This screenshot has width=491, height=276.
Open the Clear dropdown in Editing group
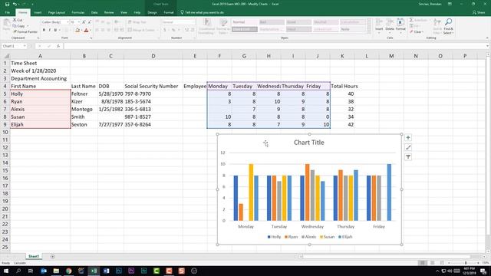[417, 32]
